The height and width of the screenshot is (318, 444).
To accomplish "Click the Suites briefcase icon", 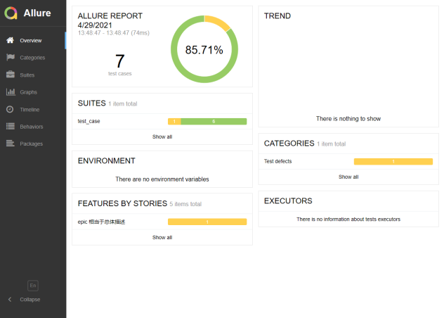I will (11, 75).
